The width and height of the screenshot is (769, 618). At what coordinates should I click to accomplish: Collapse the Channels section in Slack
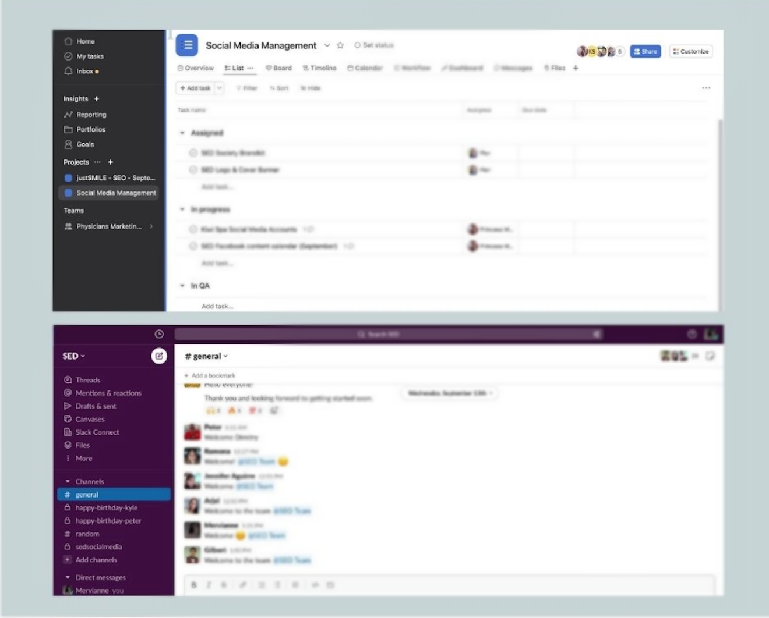pyautogui.click(x=68, y=482)
